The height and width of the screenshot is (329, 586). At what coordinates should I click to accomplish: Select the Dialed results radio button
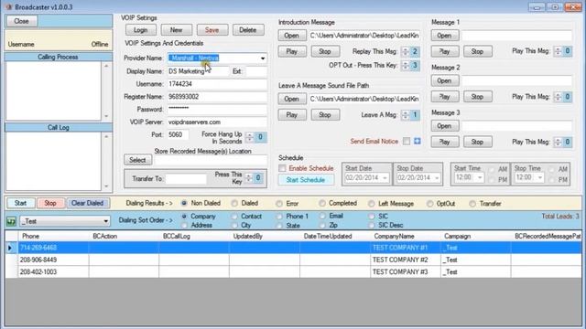(x=234, y=203)
